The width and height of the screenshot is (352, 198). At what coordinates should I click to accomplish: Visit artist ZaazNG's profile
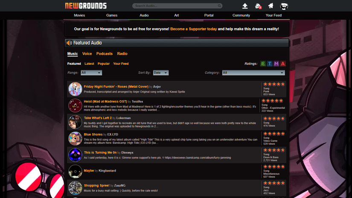click(119, 186)
